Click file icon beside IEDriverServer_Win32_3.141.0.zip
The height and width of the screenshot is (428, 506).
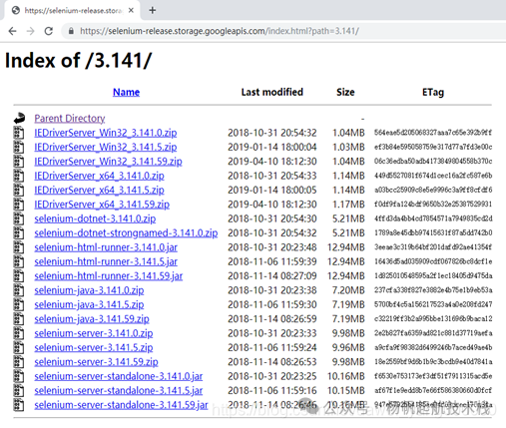pyautogui.click(x=19, y=133)
